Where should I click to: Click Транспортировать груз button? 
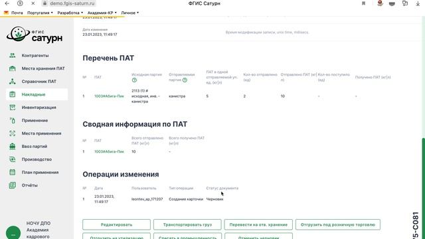(x=187, y=224)
